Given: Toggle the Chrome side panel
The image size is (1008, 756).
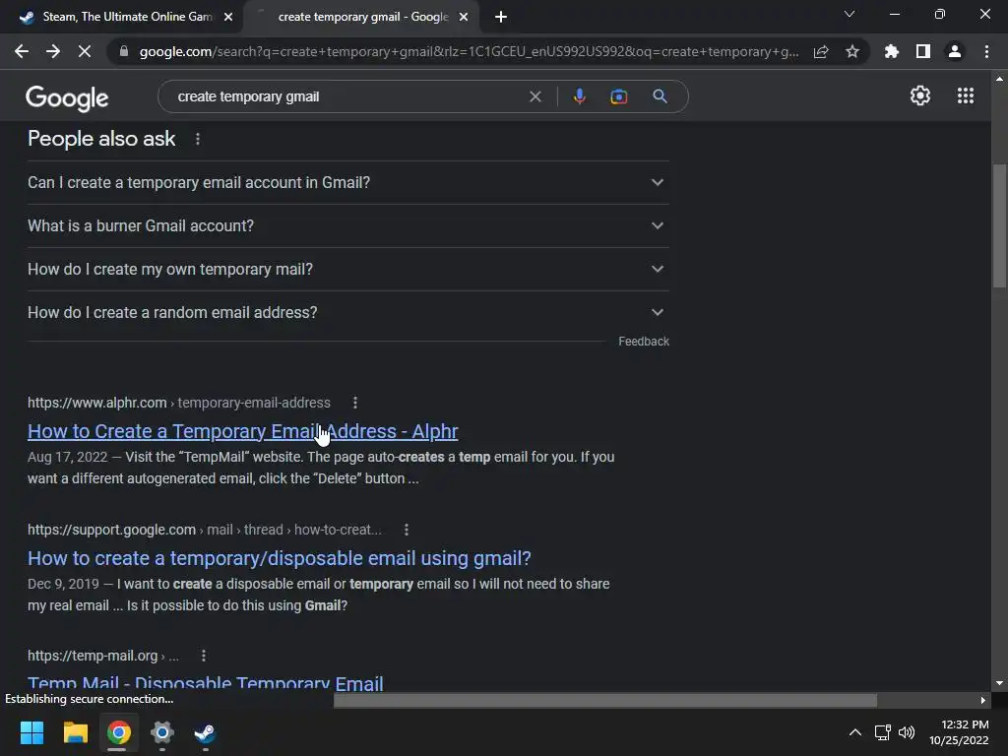Looking at the screenshot, I should tap(923, 51).
